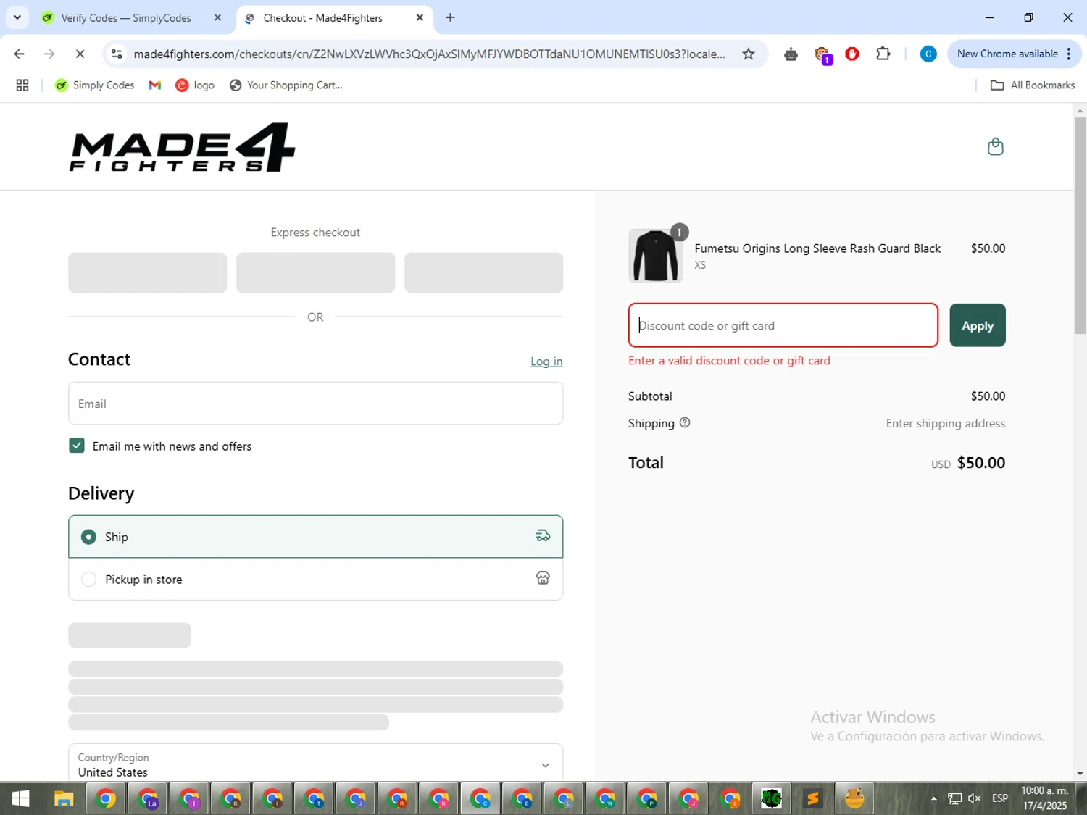Click the ESP language indicator
Viewport: 1087px width, 815px height.
click(x=1000, y=798)
